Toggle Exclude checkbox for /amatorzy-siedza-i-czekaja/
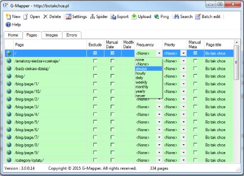Image resolution: width=244 pixels, height=176 pixels. coord(95,61)
